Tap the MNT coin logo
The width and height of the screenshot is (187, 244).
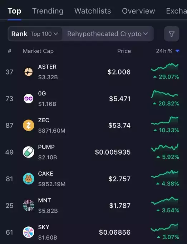(x=29, y=206)
